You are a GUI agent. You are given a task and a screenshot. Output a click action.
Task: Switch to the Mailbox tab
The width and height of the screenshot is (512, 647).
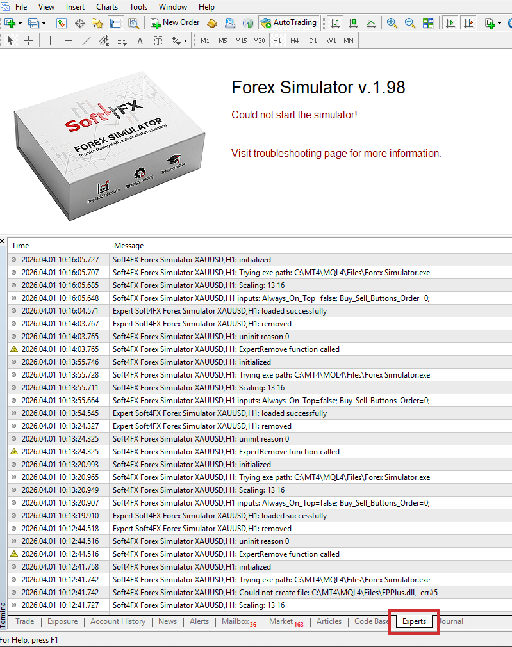tap(239, 622)
